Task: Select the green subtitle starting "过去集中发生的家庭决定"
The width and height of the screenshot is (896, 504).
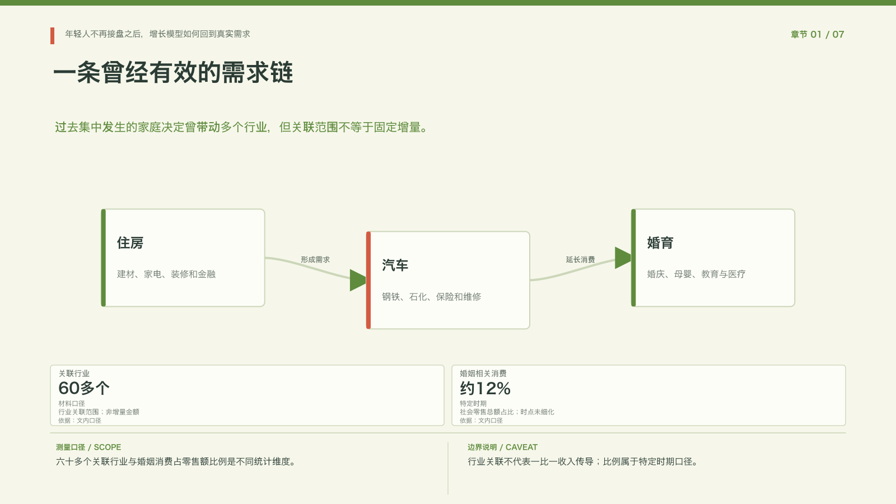Action: point(241,128)
